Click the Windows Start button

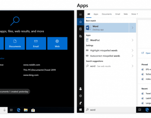[x=80, y=110]
